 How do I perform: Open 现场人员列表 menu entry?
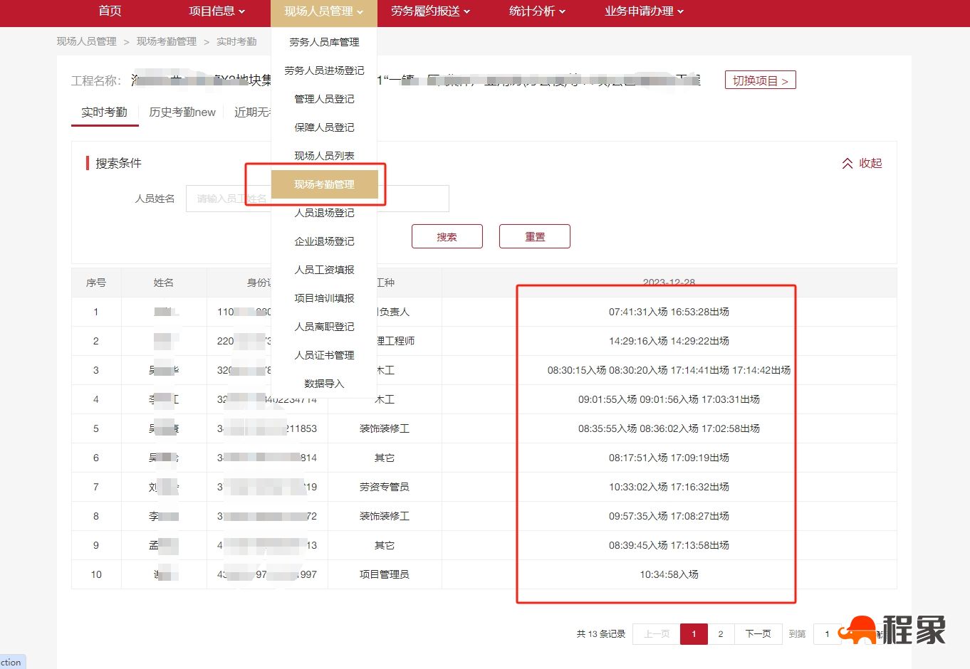tap(324, 156)
